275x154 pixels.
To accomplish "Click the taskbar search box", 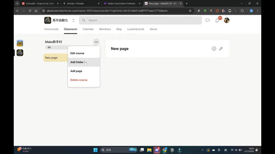I will [119, 150].
